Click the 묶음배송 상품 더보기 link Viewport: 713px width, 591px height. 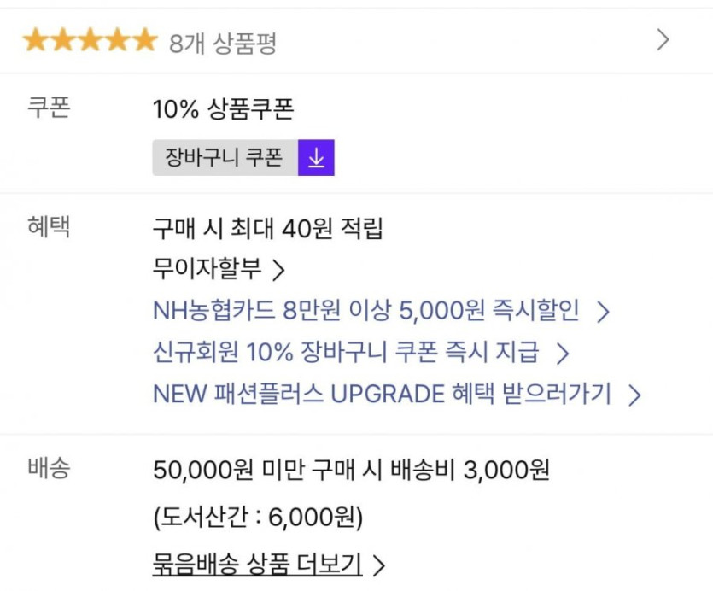(257, 565)
